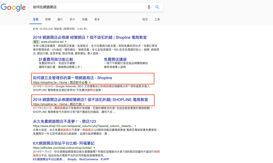The height and width of the screenshot is (163, 273).
Task: Focus the search box containing 如何在網路開店
Action: 96,7
